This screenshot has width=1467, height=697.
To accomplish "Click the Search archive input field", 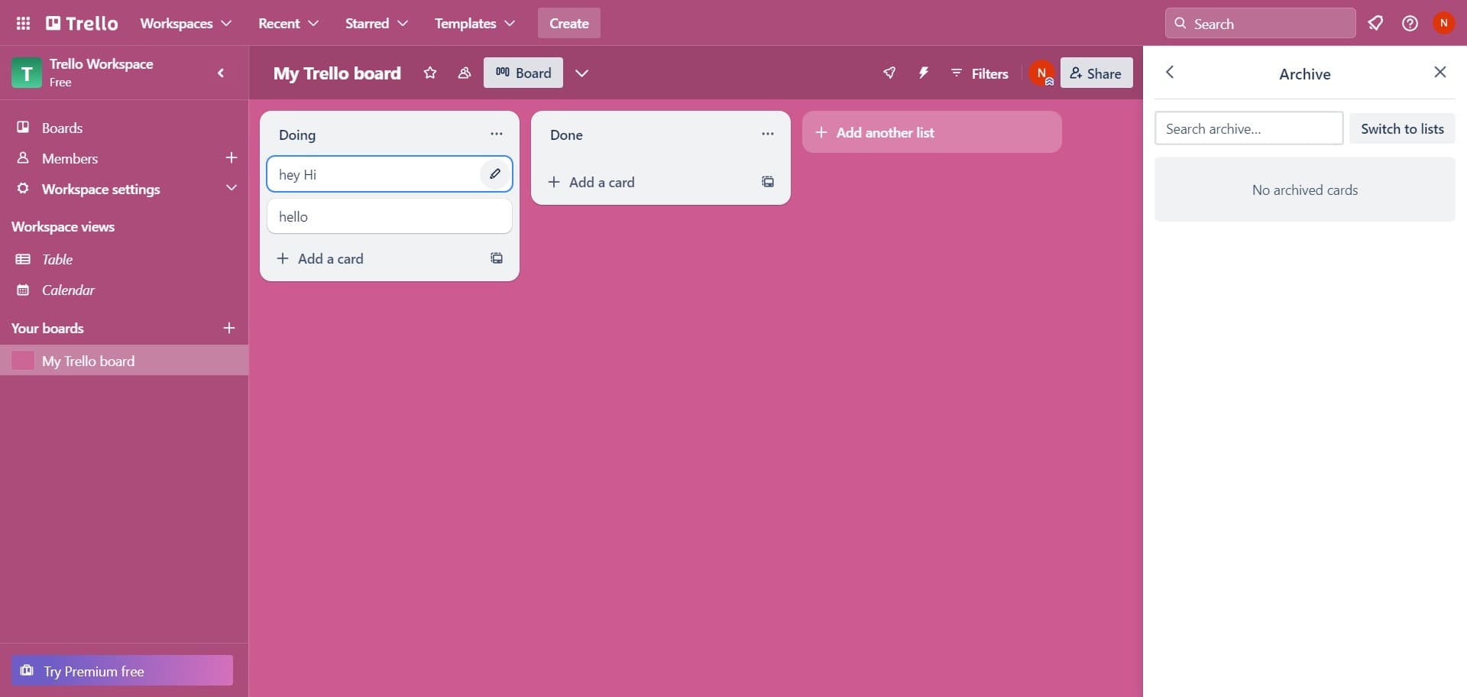I will point(1248,128).
